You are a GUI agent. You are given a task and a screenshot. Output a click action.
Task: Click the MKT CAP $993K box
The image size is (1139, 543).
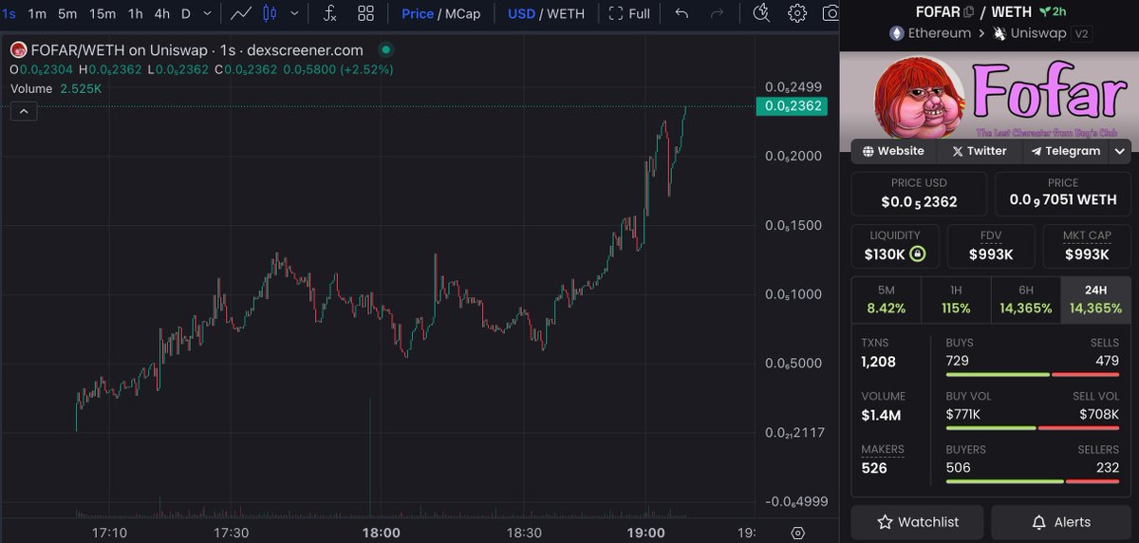[1087, 247]
